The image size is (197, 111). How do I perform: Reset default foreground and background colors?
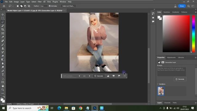pos(1,97)
